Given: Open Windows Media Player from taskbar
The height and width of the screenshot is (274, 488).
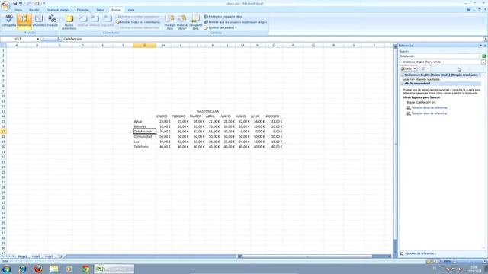Looking at the screenshot, I should (69, 269).
